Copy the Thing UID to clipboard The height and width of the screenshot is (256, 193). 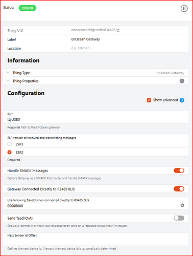(118, 30)
